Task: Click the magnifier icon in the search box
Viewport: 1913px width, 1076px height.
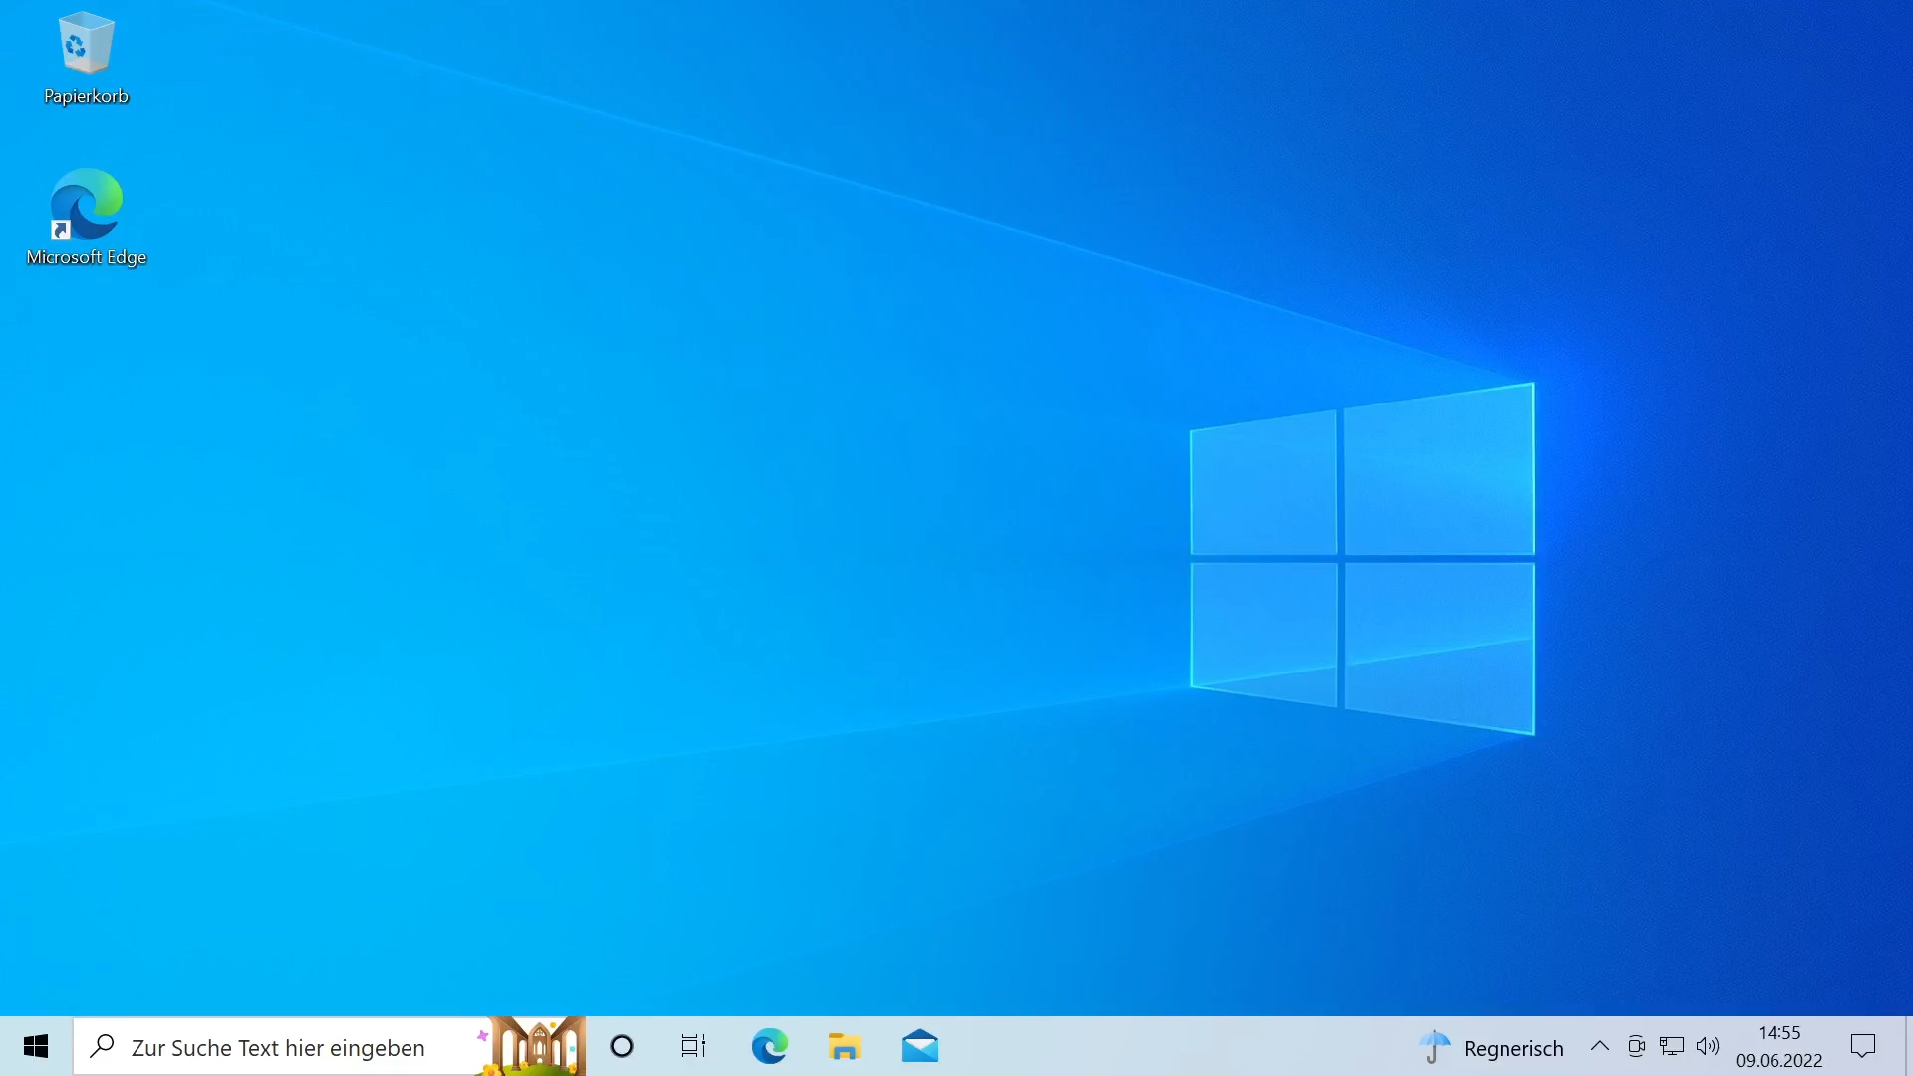Action: [x=102, y=1046]
